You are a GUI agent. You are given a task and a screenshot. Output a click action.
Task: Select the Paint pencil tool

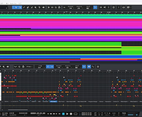click(24, 7)
